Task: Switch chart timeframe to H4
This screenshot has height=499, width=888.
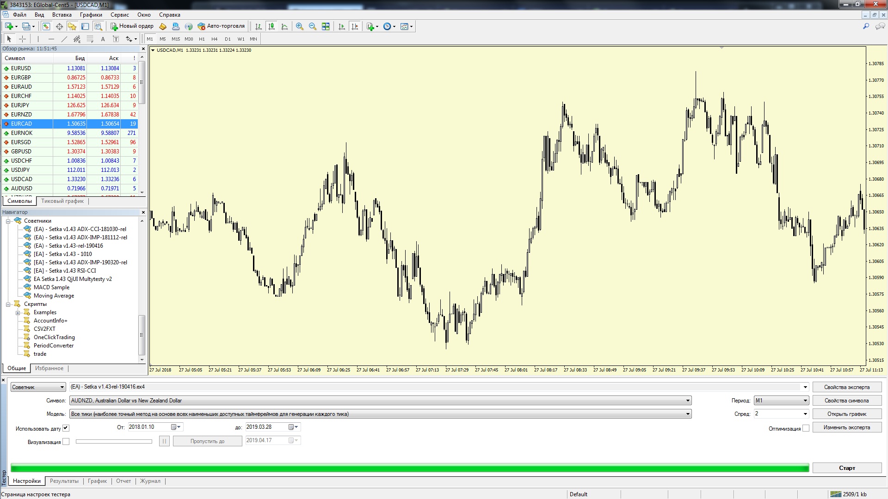Action: [x=215, y=39]
